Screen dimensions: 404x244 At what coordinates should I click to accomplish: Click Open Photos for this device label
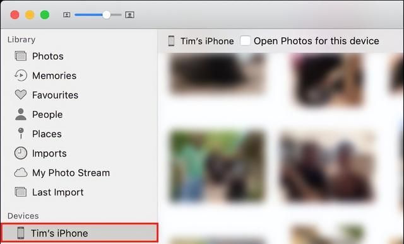coord(316,41)
